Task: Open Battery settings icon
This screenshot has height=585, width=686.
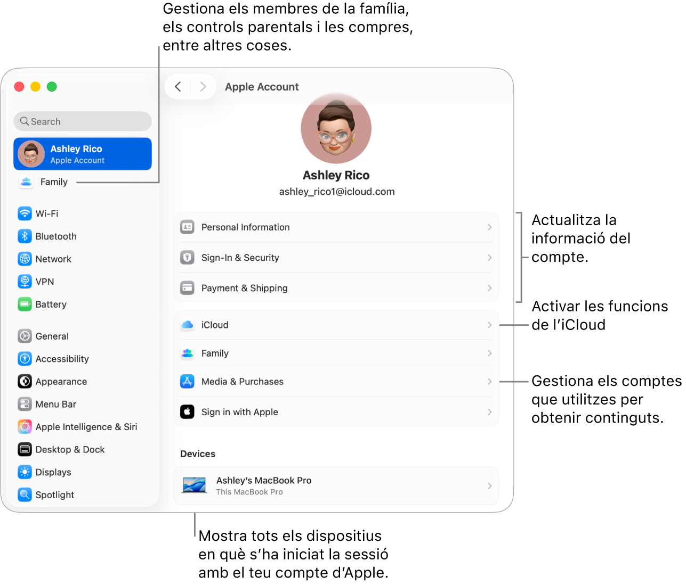Action: click(x=25, y=304)
